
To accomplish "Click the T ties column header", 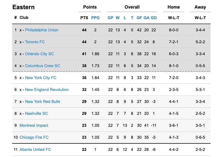I will 132,17.
